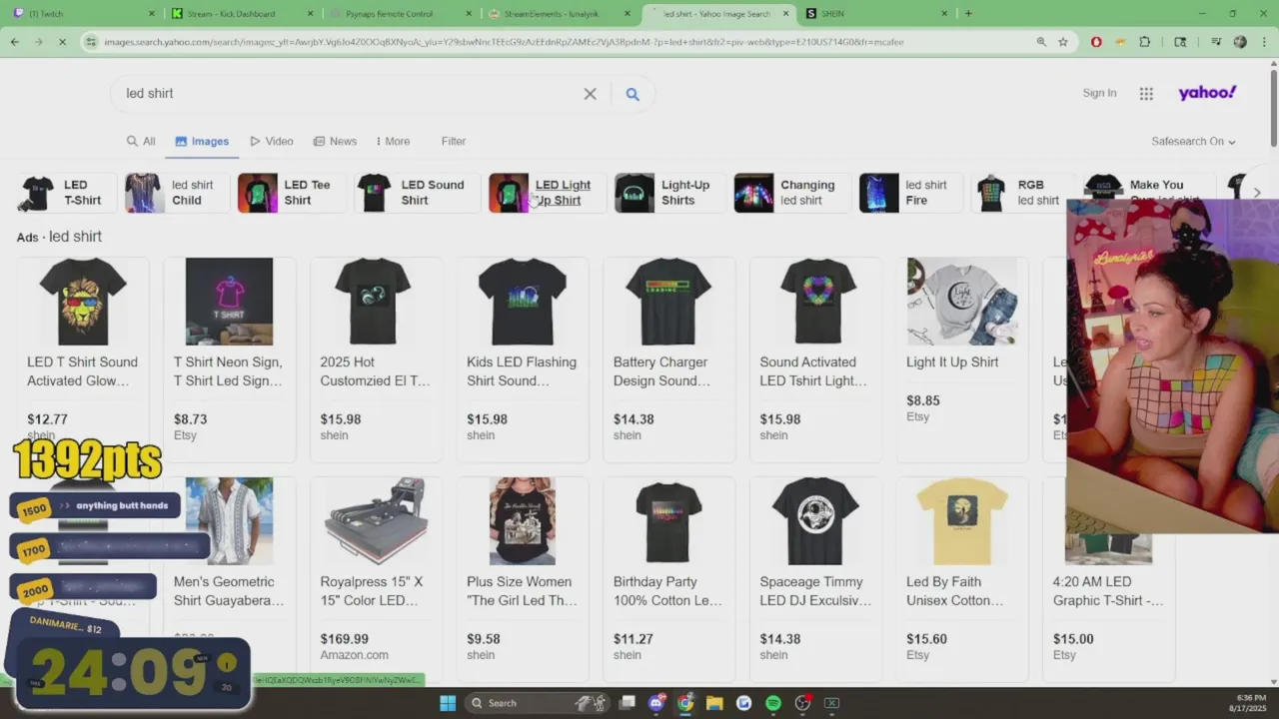Screen dimensions: 1279x719
Task: Select the LED T-Shirt suggestion chip
Action: coord(66,193)
